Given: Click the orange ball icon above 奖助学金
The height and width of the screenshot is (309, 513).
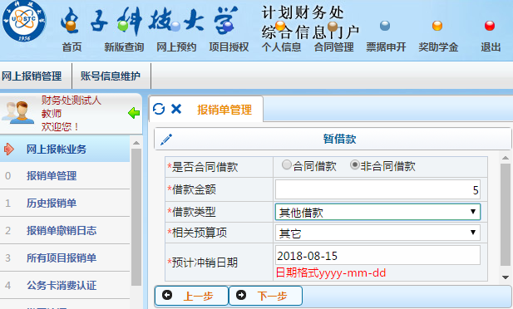Looking at the screenshot, I should coord(437,26).
